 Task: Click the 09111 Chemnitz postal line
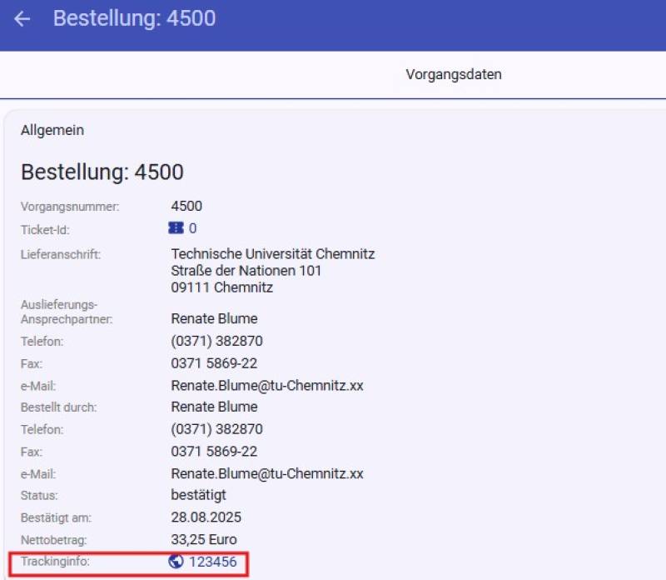point(221,287)
